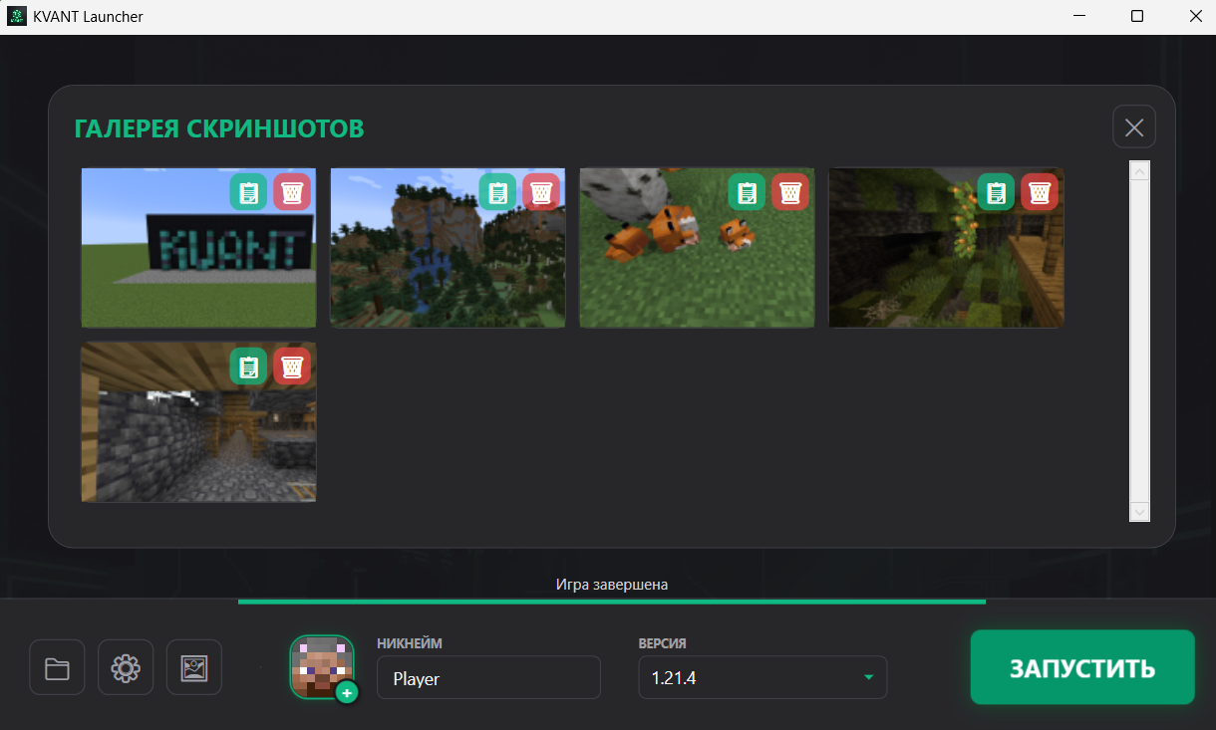
Task: Open the game folder icon
Action: (x=58, y=667)
